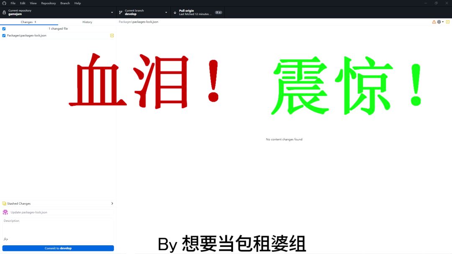
Task: Click the yellow modified-file icon in the diff header
Action: [448, 22]
